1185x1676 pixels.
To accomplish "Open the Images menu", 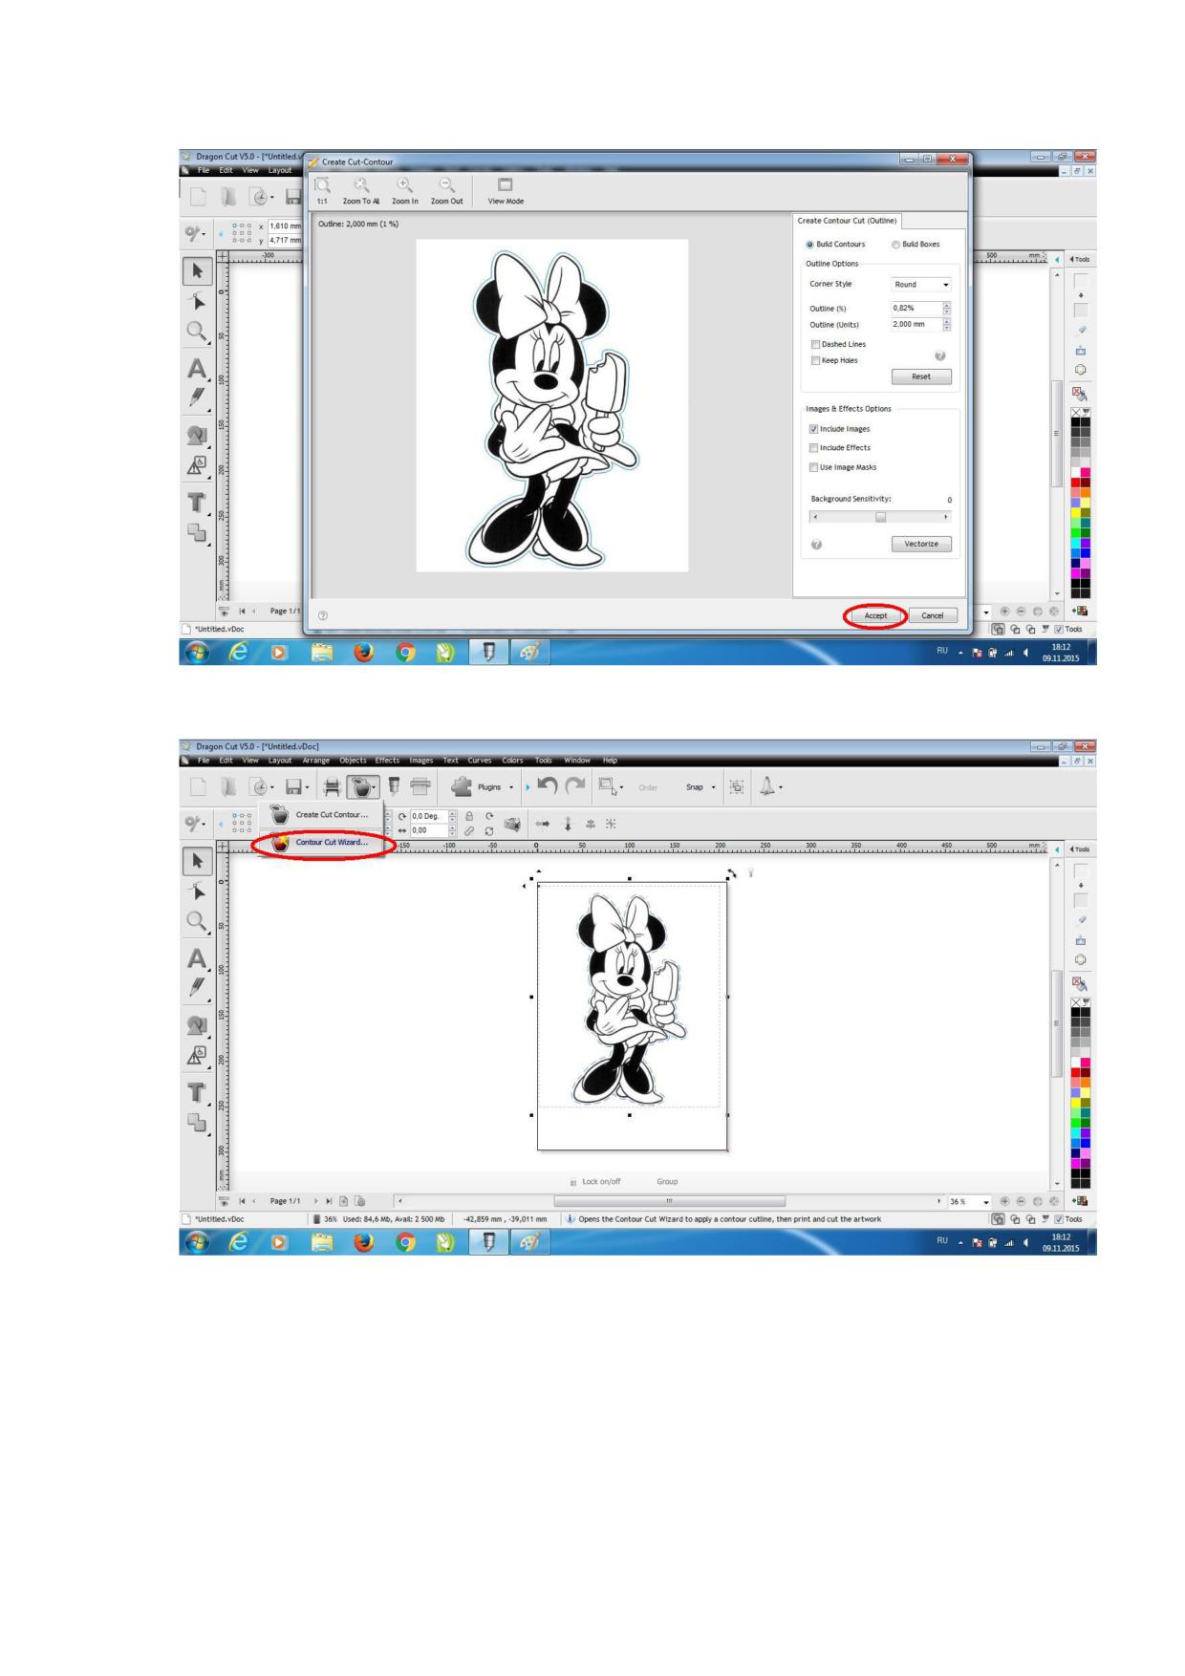I will coord(421,761).
